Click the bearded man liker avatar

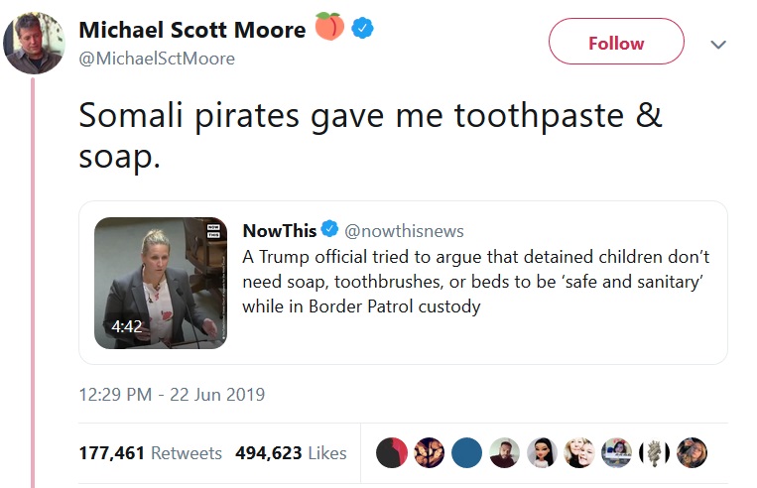504,452
